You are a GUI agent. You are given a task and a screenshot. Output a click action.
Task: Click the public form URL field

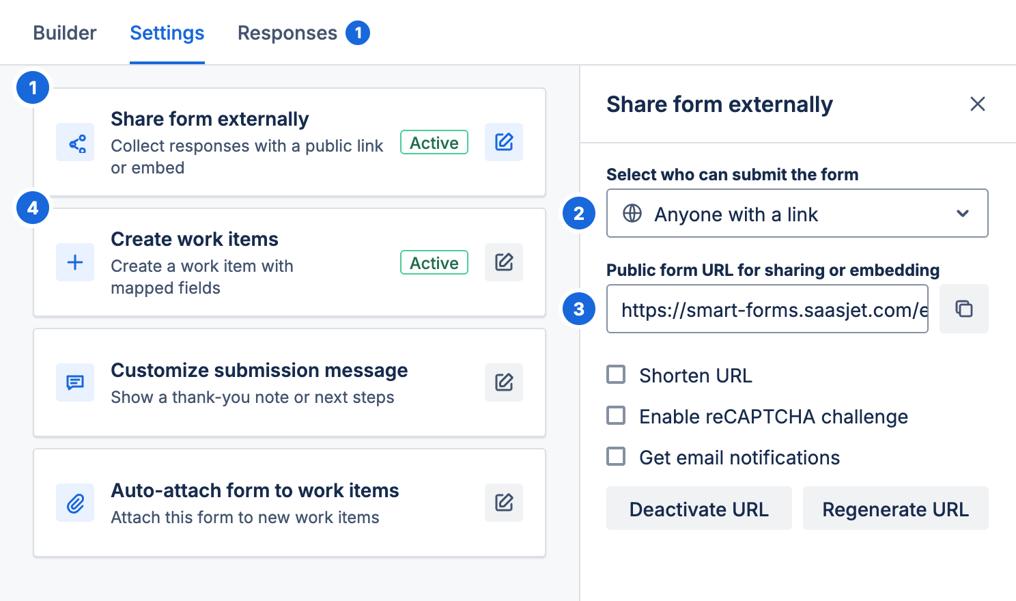[x=767, y=309]
